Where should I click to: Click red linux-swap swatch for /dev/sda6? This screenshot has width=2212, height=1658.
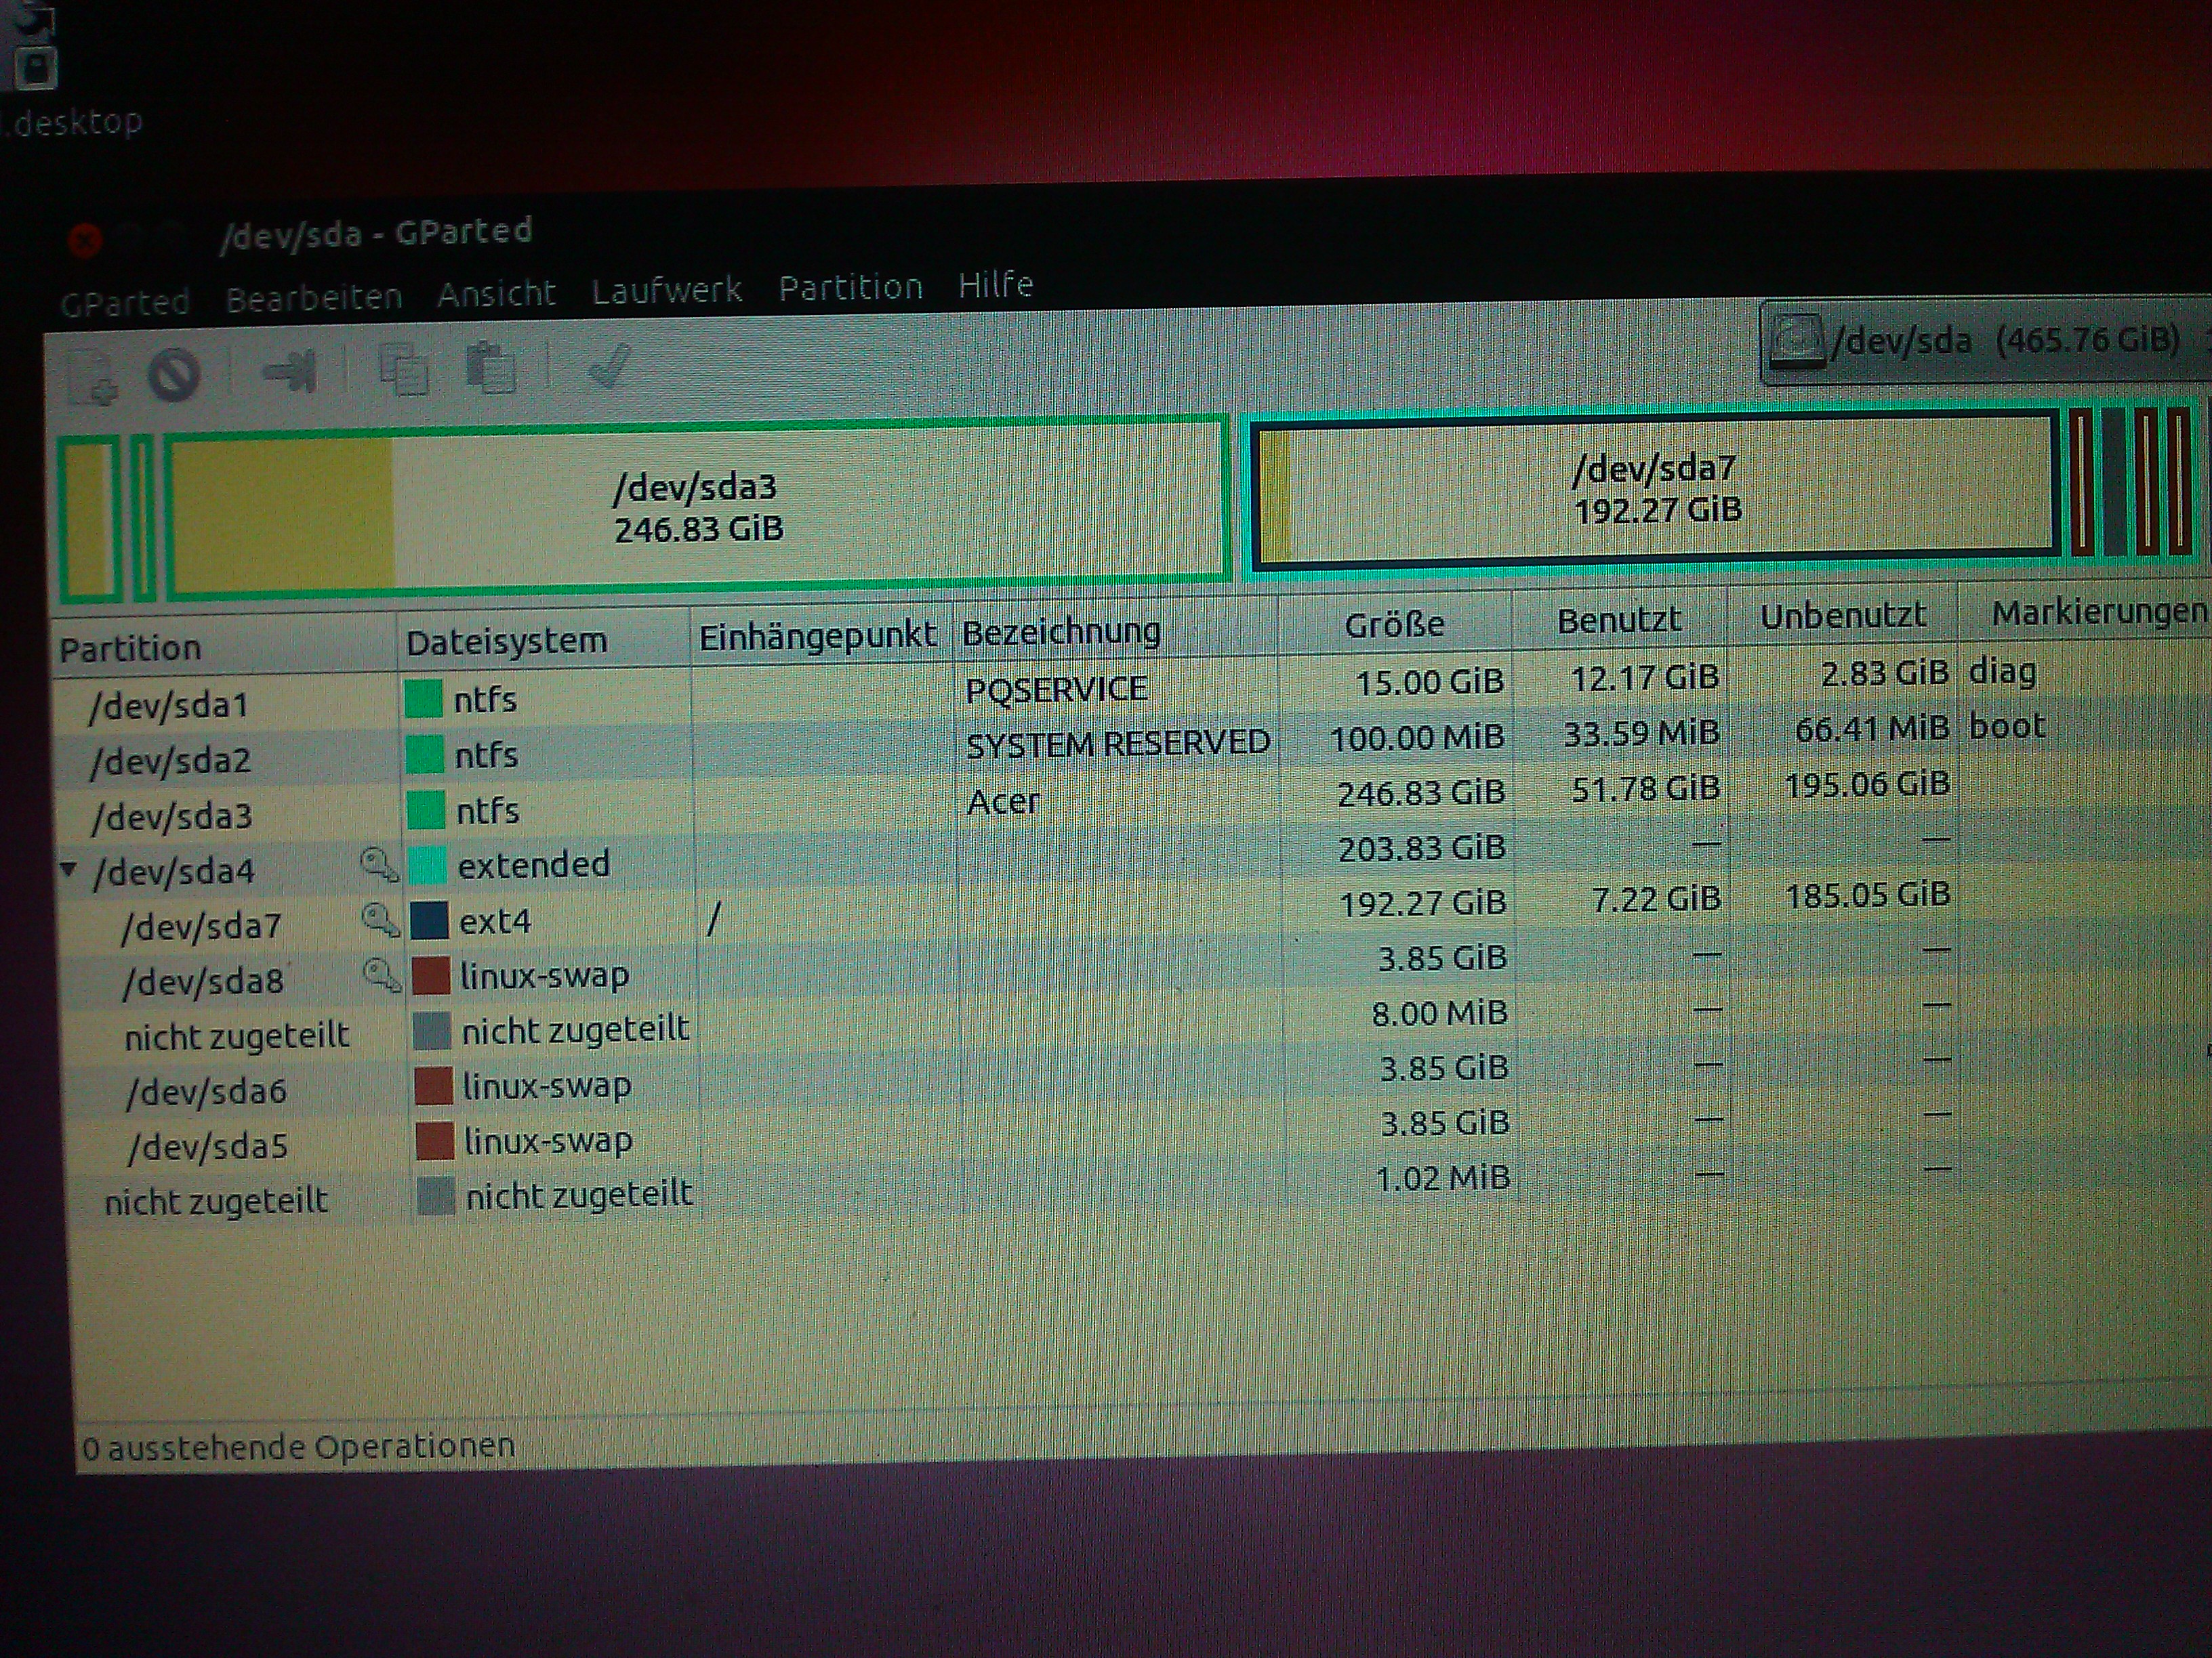click(x=433, y=1085)
